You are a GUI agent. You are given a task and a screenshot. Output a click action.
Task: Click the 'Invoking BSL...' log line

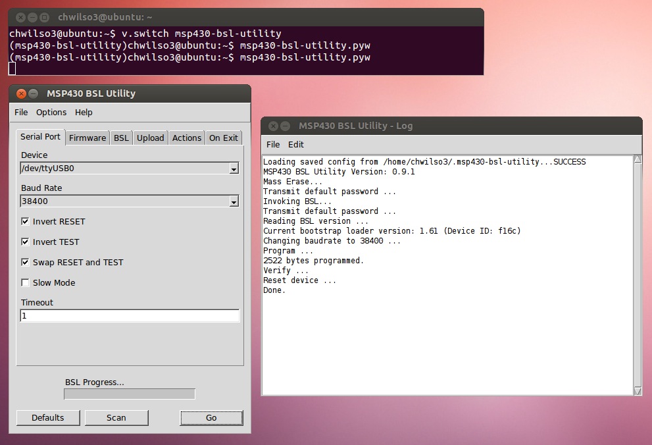297,201
